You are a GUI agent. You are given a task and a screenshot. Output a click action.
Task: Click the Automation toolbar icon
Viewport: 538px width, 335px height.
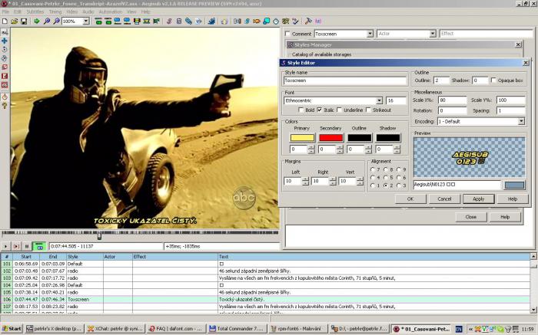(x=211, y=21)
